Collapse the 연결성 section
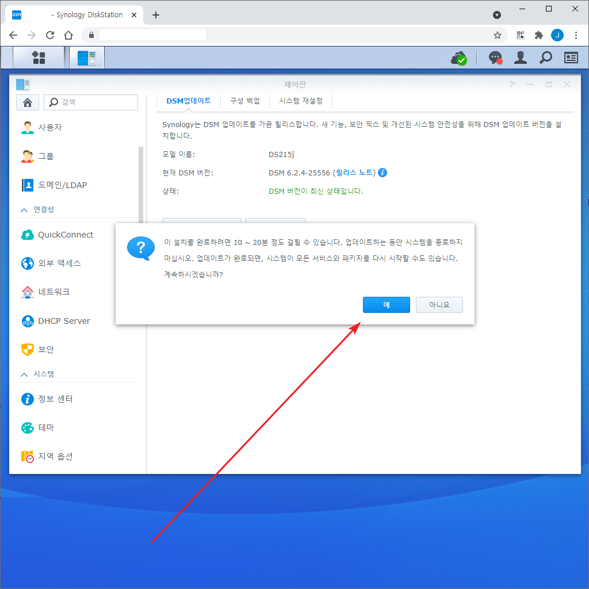 [x=24, y=210]
